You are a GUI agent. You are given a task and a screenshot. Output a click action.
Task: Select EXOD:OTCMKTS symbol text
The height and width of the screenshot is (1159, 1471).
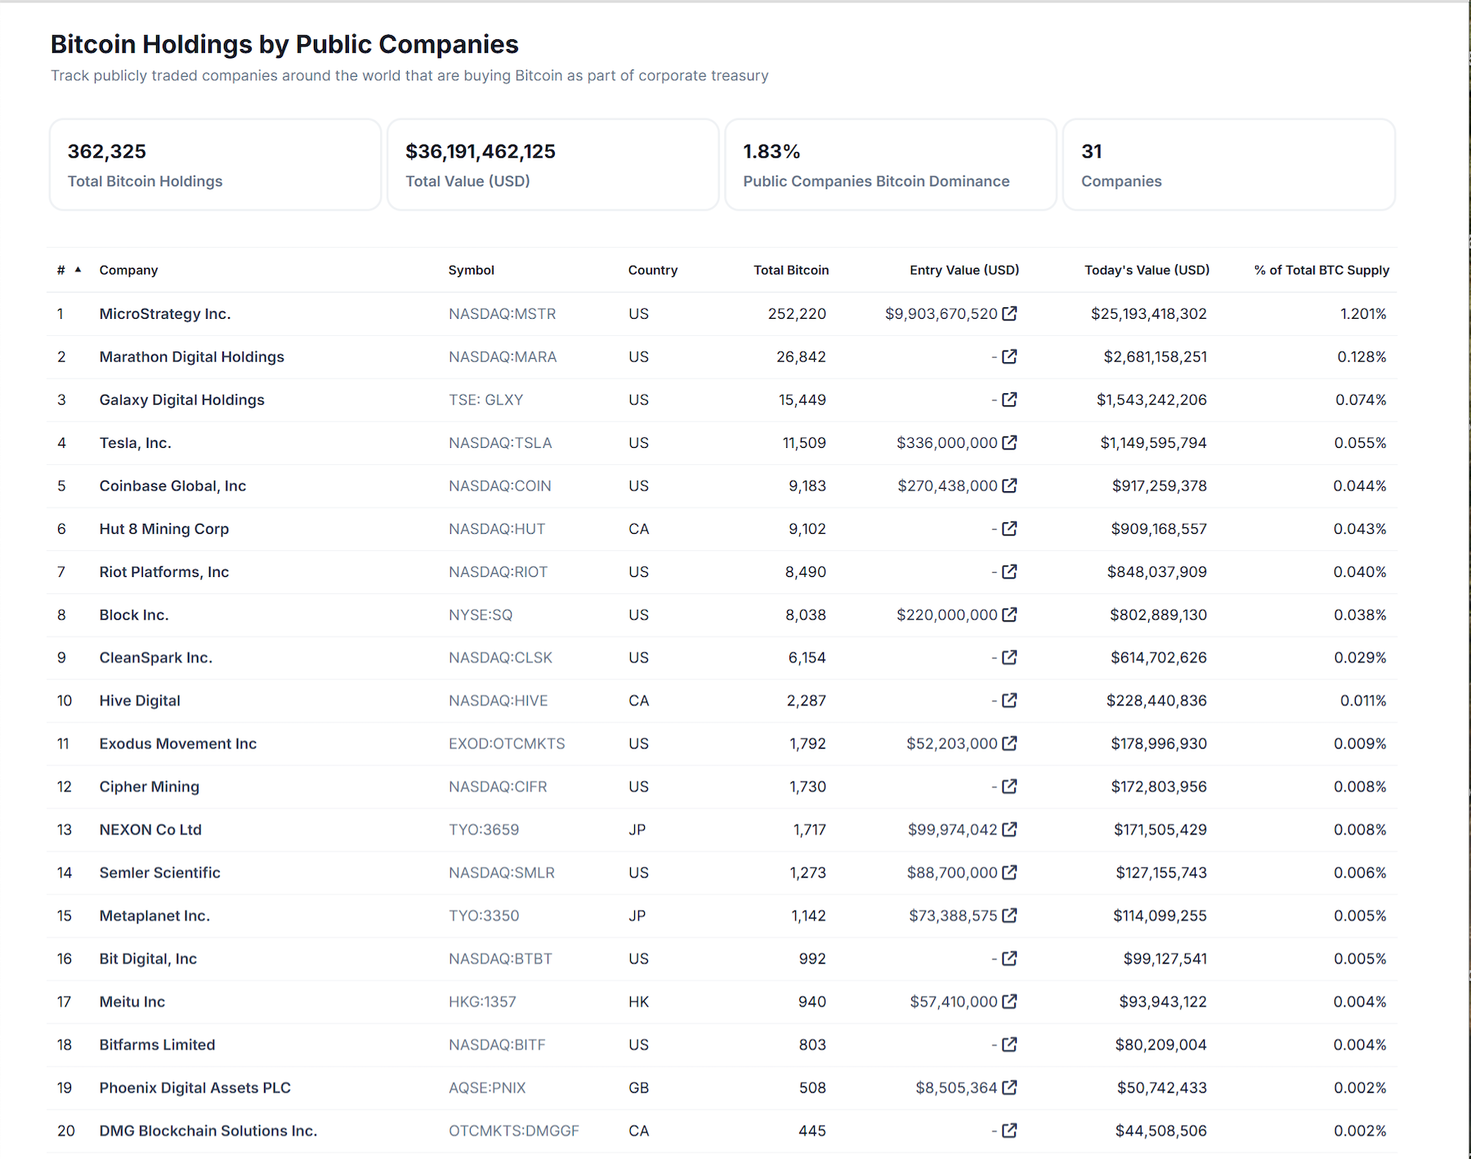(x=507, y=744)
